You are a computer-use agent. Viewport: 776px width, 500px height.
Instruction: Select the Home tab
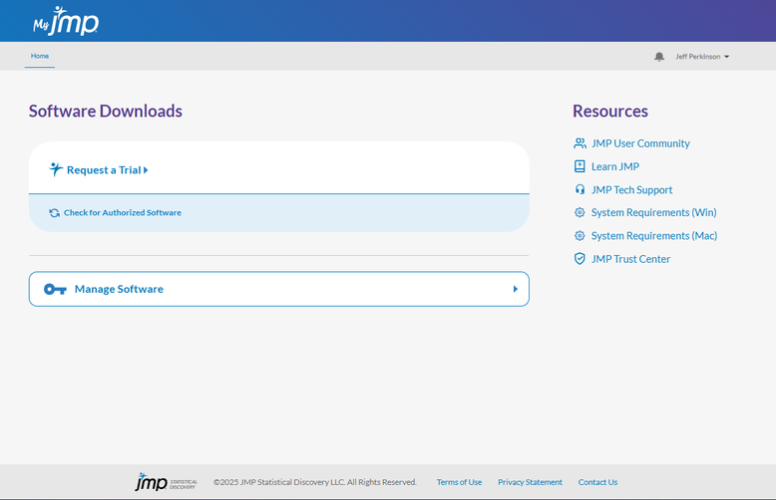click(x=40, y=57)
